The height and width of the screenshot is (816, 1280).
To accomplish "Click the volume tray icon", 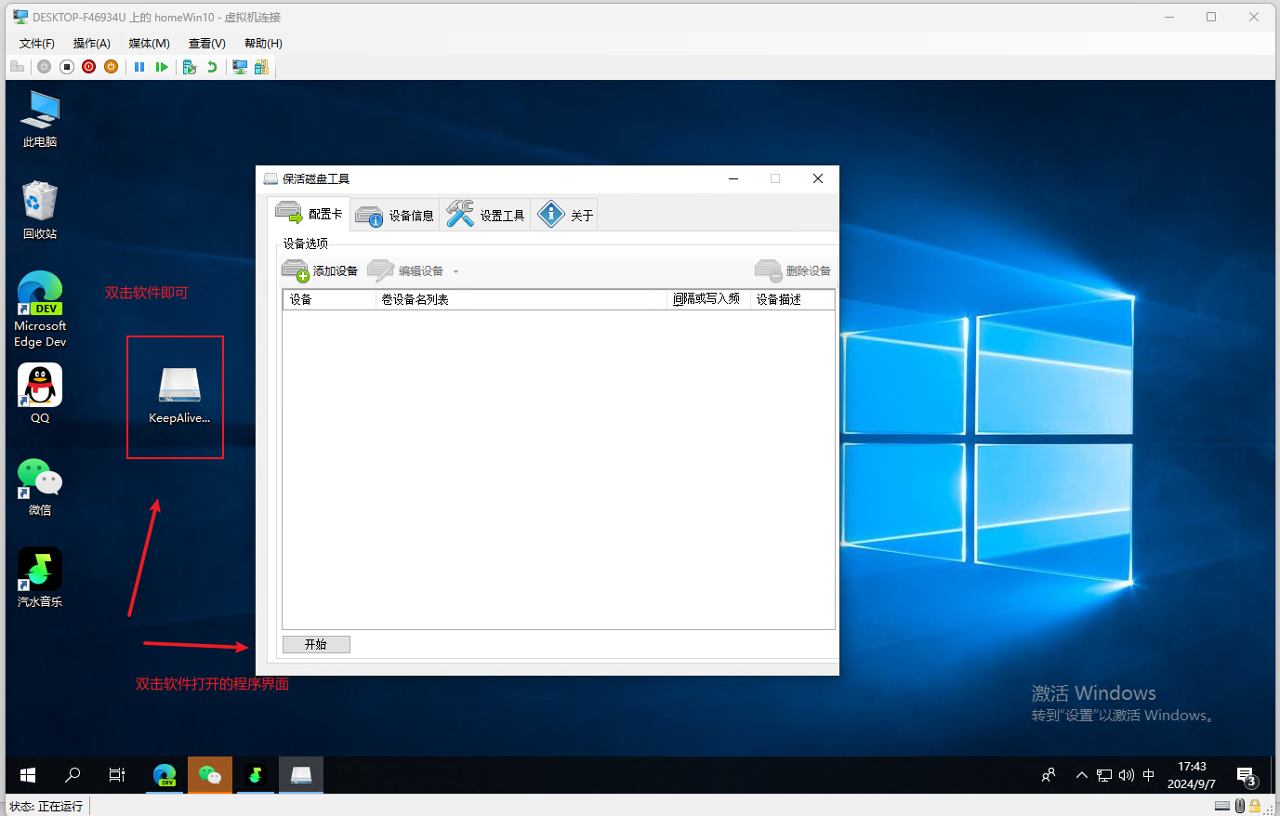I will [x=1127, y=775].
